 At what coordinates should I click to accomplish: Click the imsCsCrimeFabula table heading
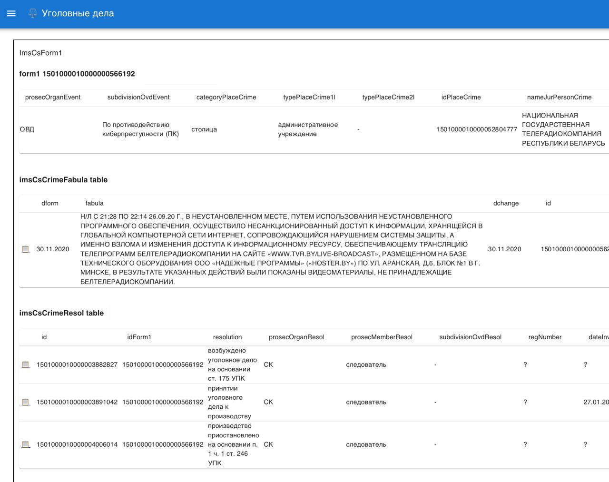pos(63,180)
